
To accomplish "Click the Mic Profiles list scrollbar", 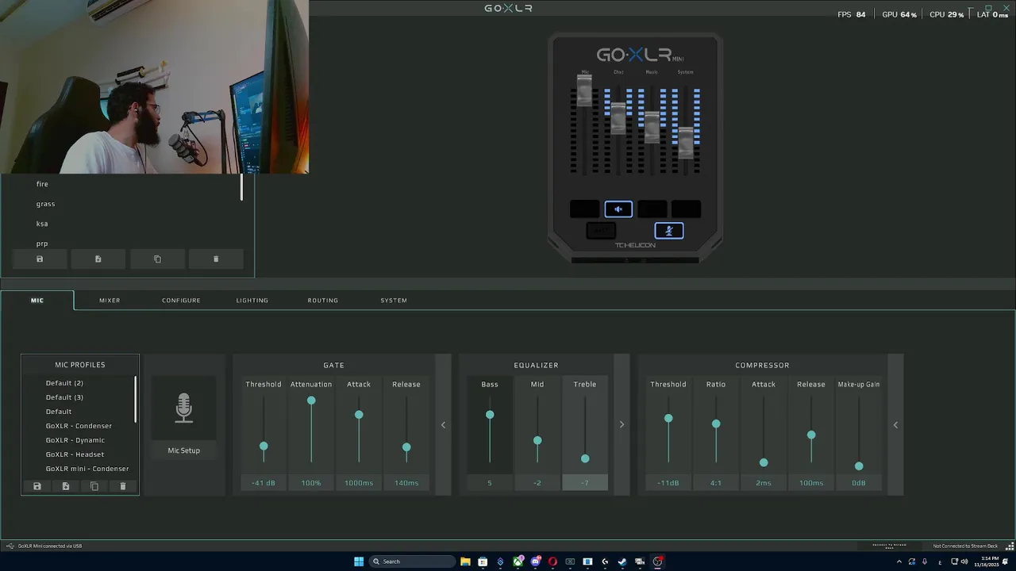I will (x=135, y=399).
